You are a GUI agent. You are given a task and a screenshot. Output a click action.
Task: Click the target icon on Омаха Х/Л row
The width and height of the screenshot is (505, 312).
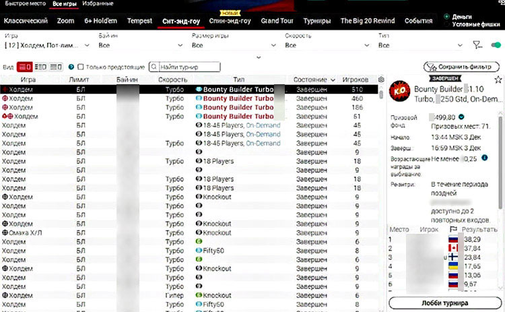tap(5, 232)
